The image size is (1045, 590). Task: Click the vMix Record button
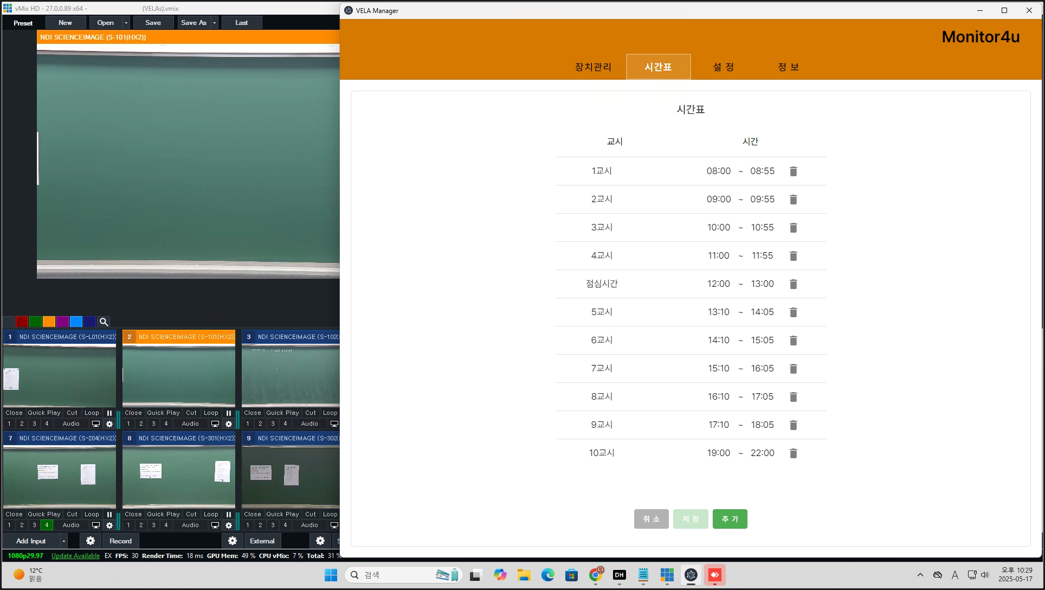[x=120, y=541]
